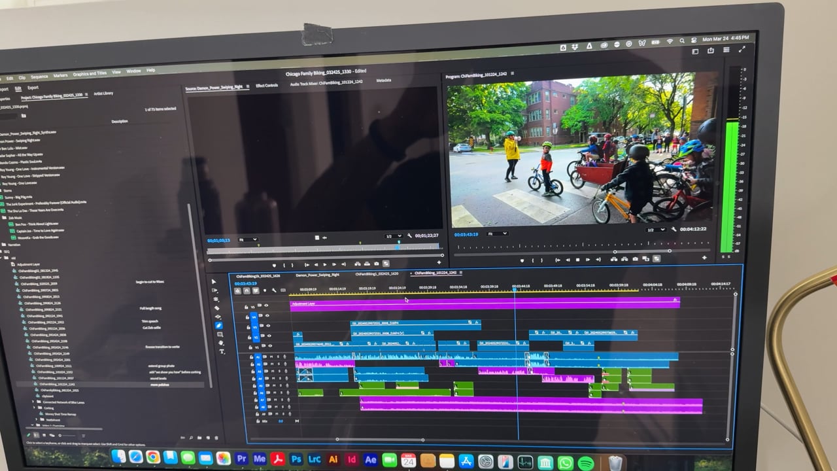The width and height of the screenshot is (837, 471).
Task: Select the Ripple Edit tool
Action: tap(216, 299)
